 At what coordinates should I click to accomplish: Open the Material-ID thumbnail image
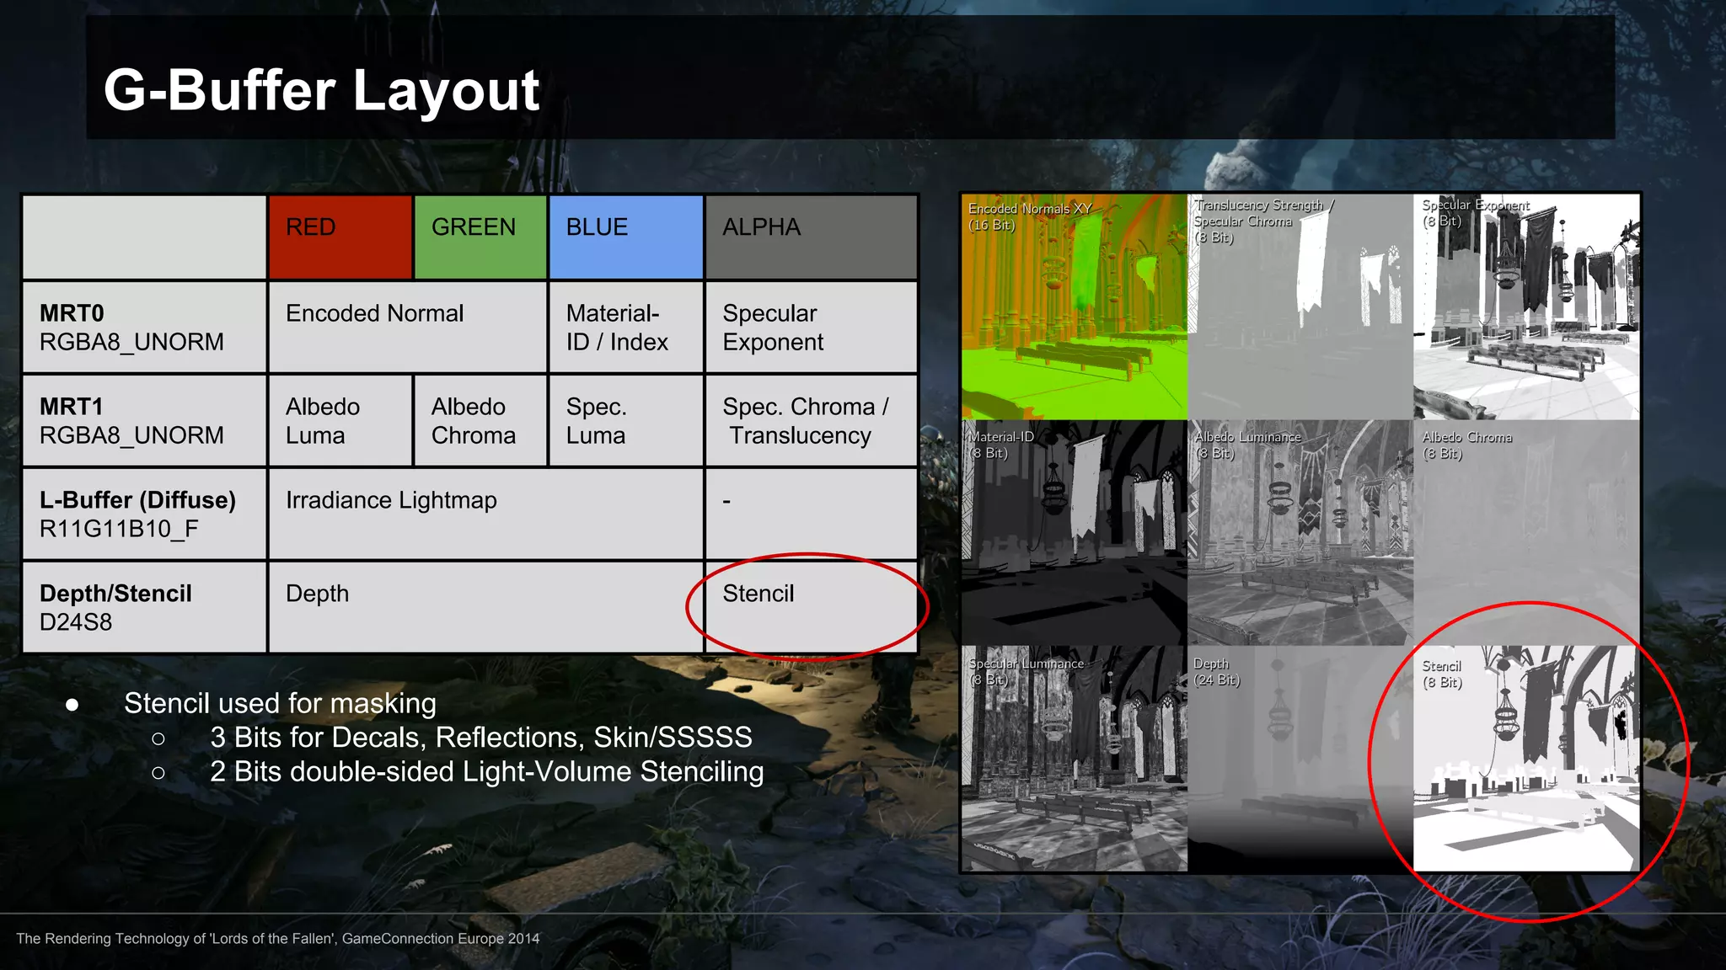point(1075,533)
